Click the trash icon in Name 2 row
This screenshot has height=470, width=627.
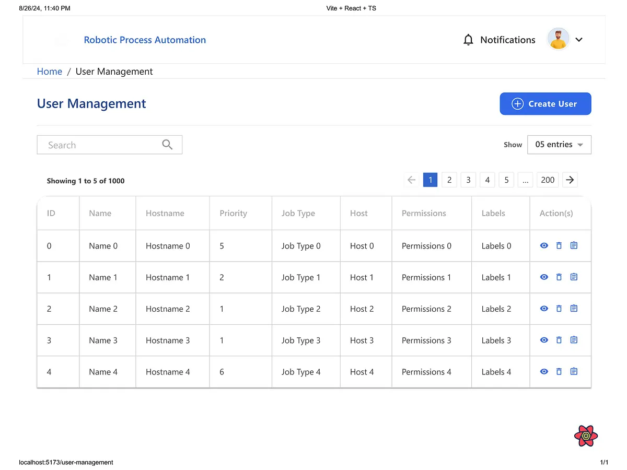click(x=559, y=309)
